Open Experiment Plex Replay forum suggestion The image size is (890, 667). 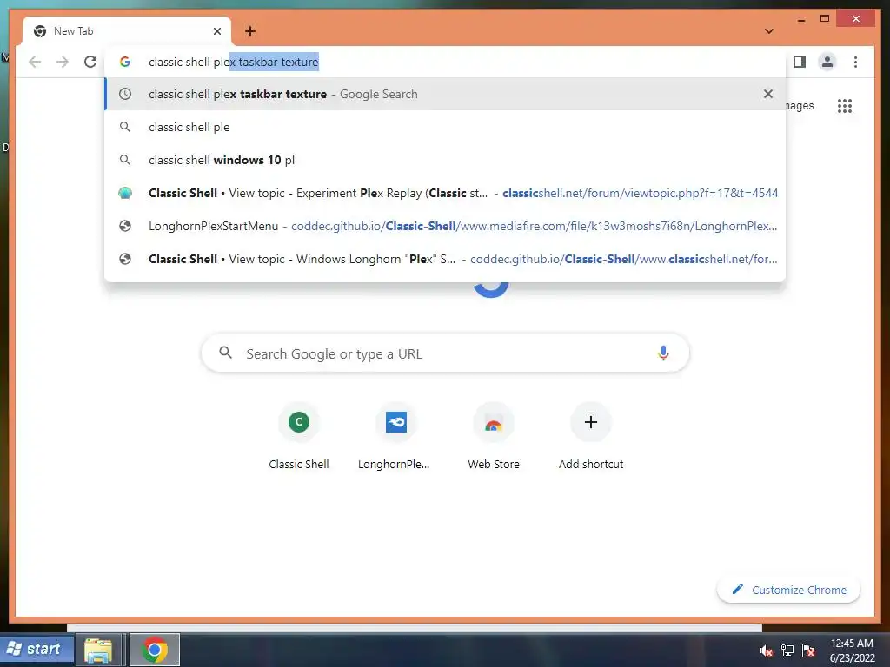pyautogui.click(x=446, y=193)
